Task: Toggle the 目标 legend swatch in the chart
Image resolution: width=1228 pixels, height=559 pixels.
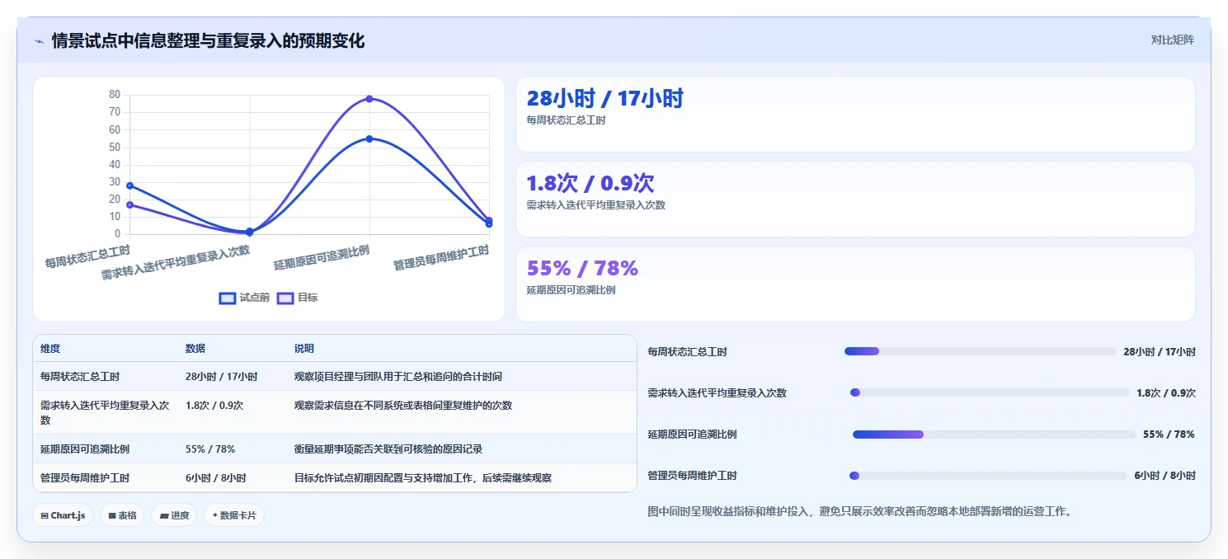Action: point(285,298)
